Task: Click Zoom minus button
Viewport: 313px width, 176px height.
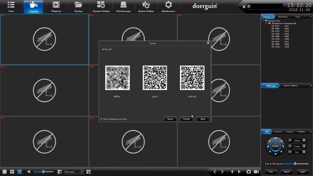Action: (x=290, y=140)
